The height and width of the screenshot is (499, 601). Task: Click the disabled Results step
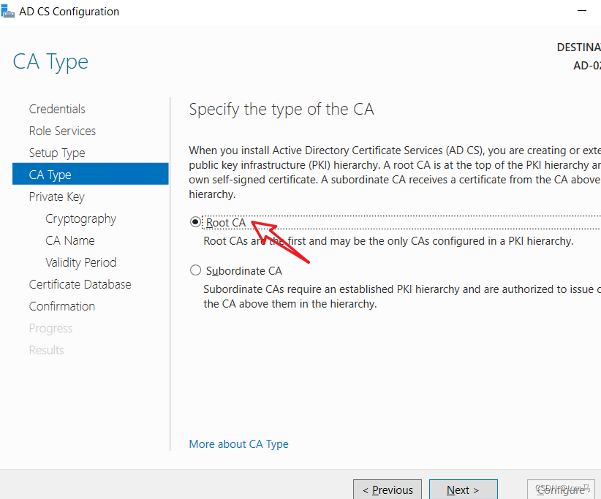coord(46,350)
